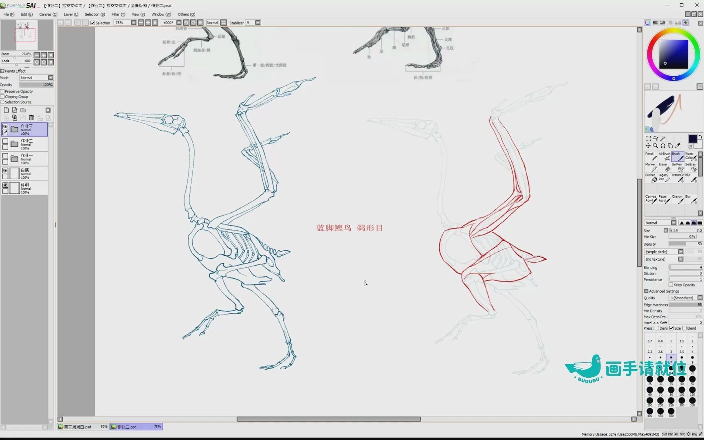704x440 pixels.
Task: Select the Legacy Pen tool
Action: point(664,178)
